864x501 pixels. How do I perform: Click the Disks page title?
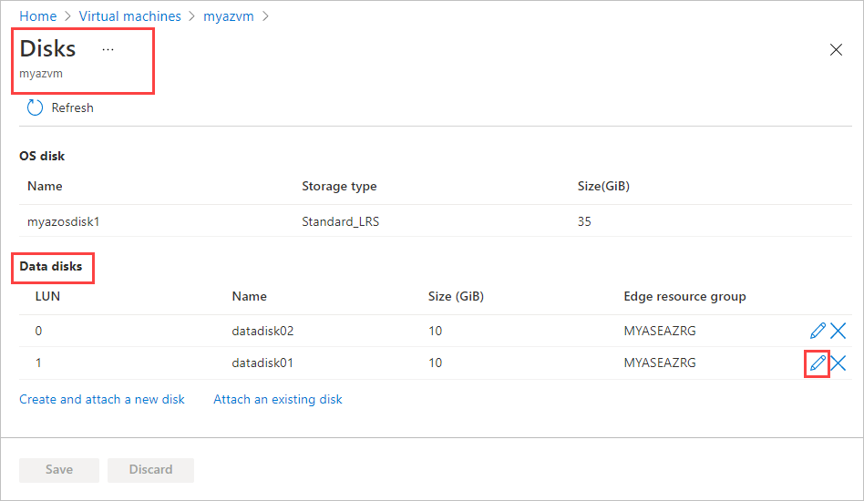coord(48,48)
